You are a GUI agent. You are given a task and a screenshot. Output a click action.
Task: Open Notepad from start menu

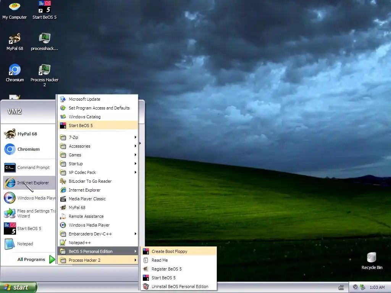tap(29, 244)
